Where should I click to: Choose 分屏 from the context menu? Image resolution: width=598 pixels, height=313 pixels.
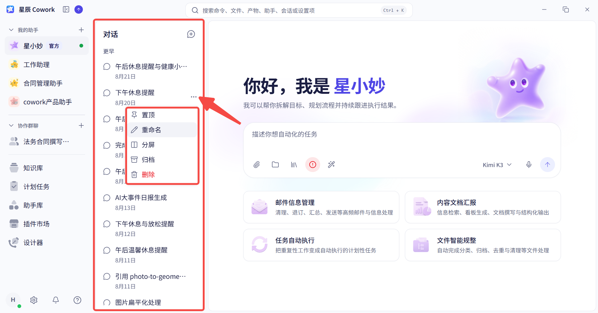(x=162, y=145)
